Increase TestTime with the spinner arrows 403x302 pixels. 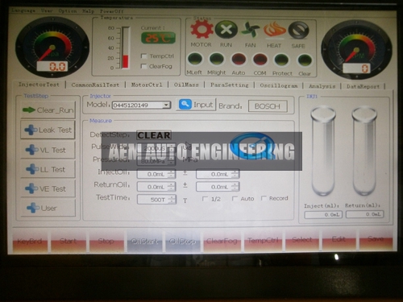click(172, 197)
